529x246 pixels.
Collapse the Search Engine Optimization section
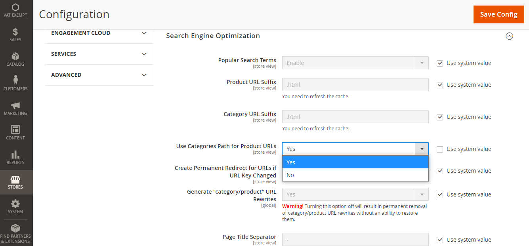tap(509, 36)
